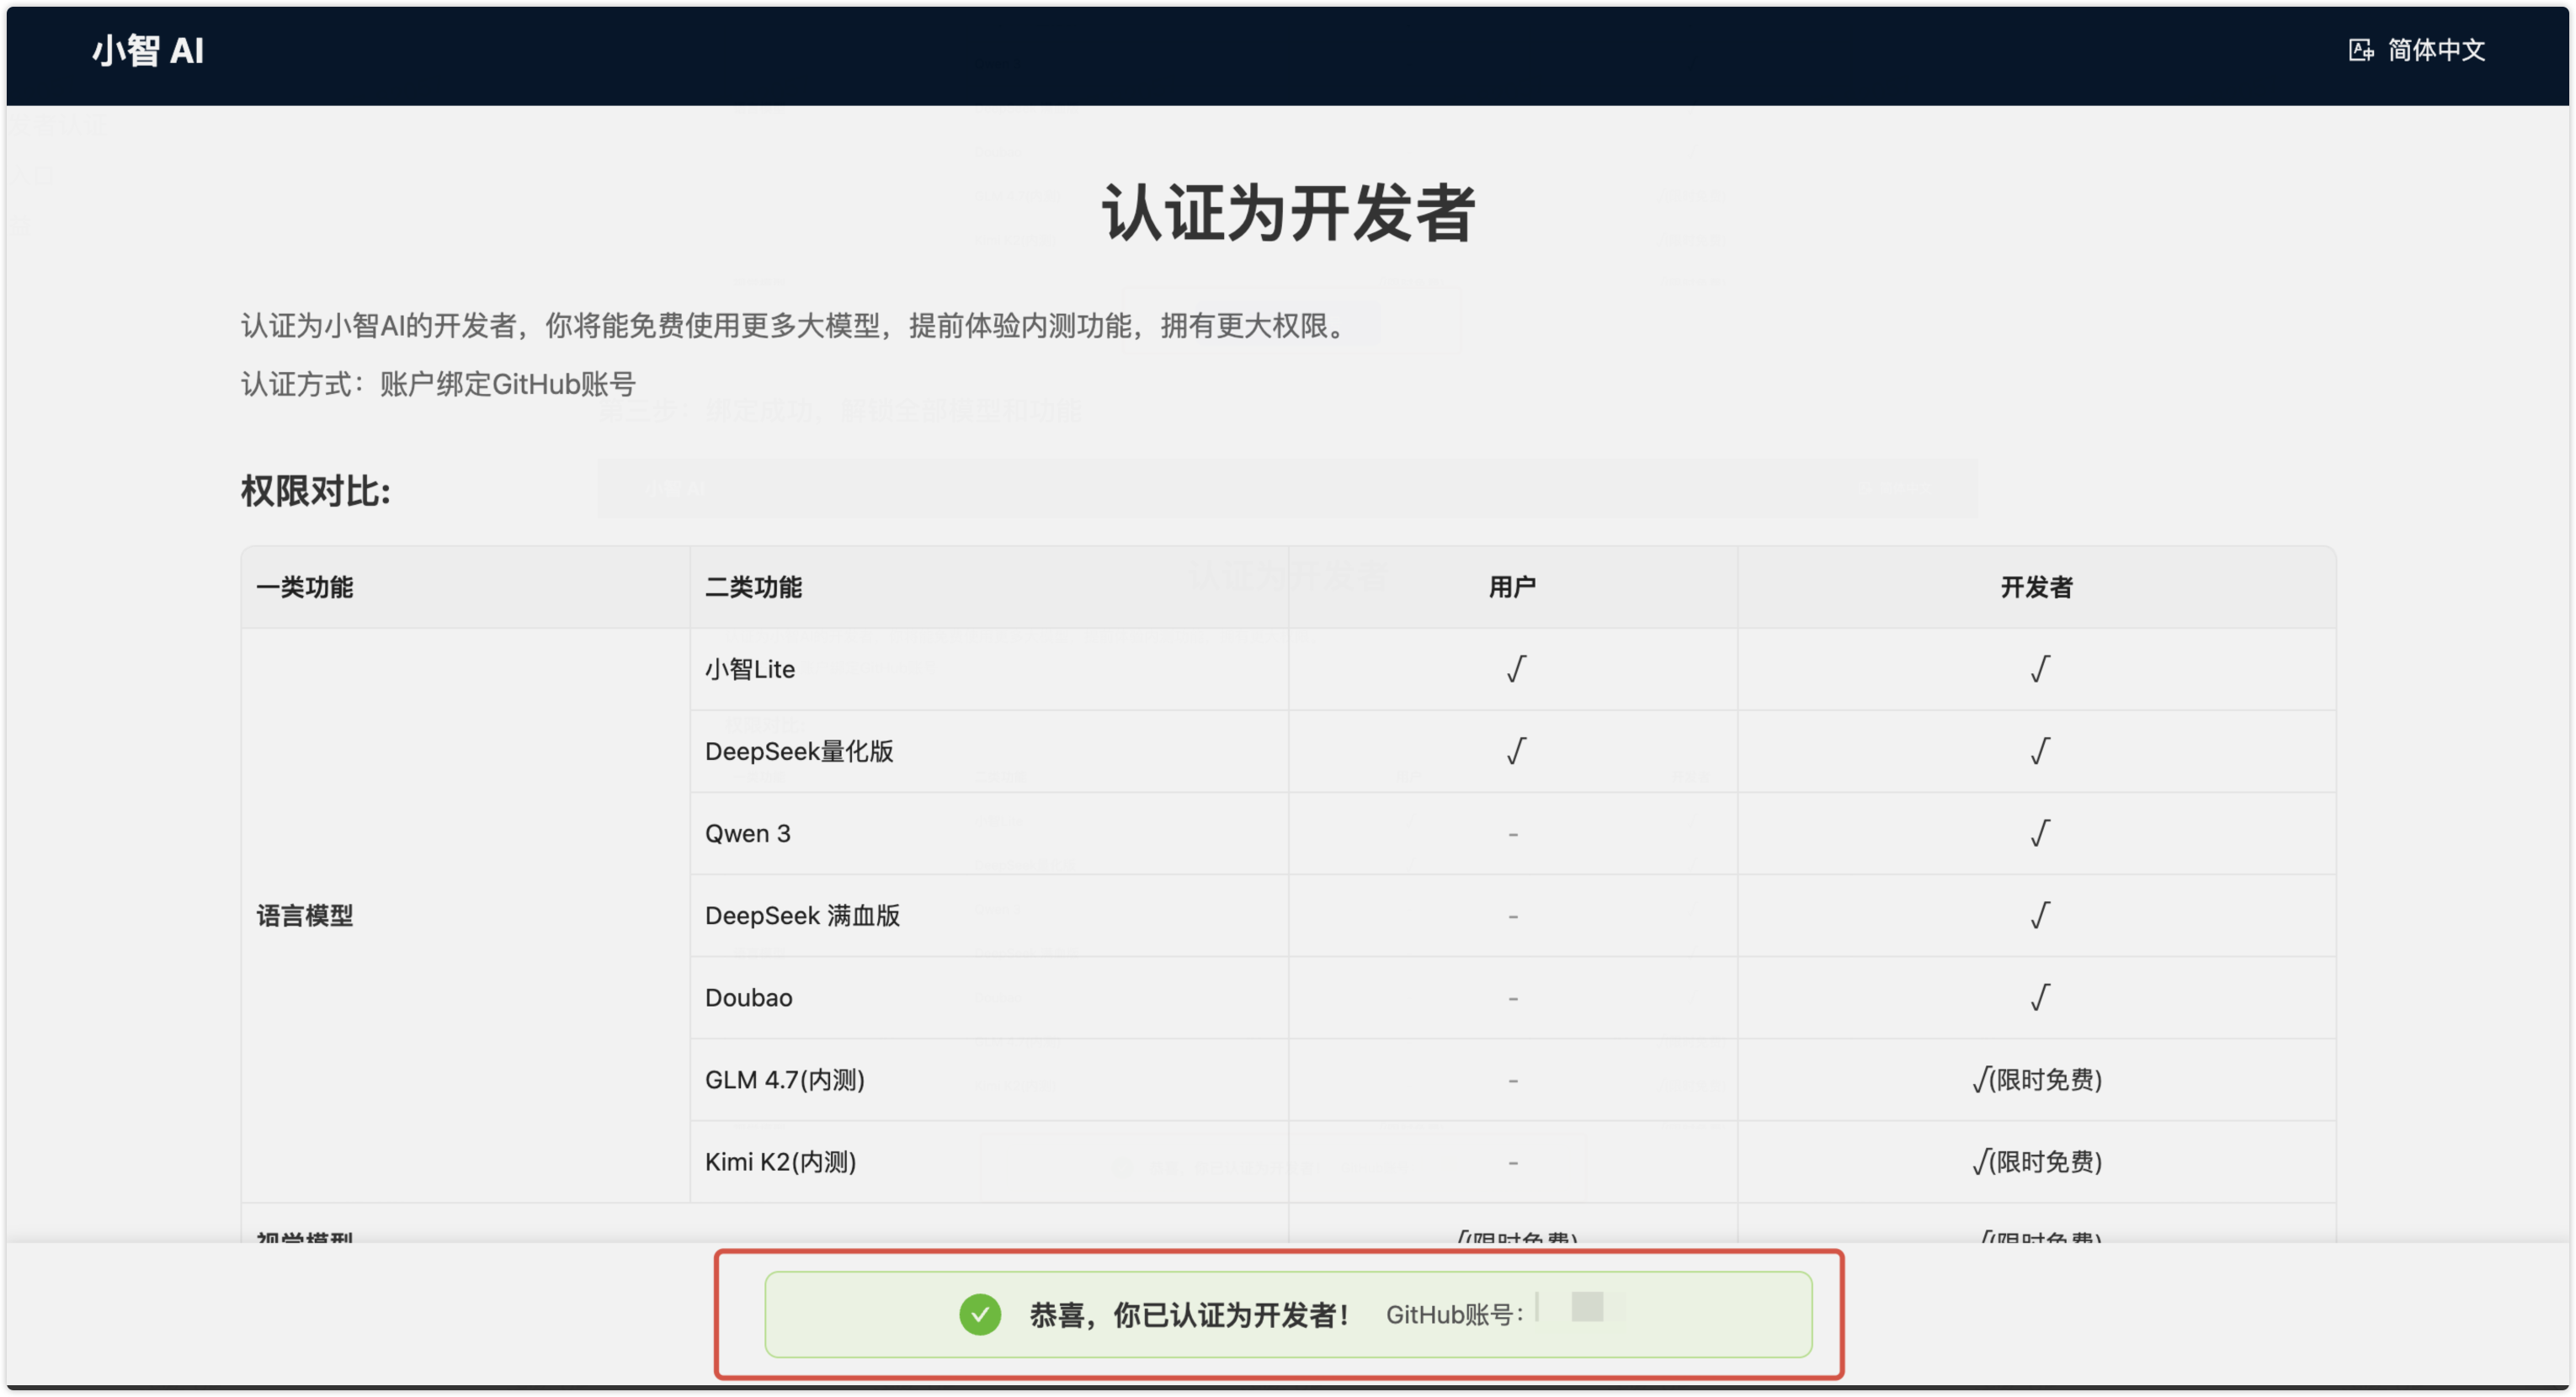Viewport: 2576px width, 1397px height.
Task: Select the DeepSeek量化版 row label
Action: (799, 751)
